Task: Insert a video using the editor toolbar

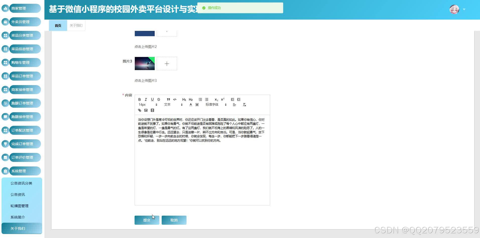Action: (x=152, y=110)
